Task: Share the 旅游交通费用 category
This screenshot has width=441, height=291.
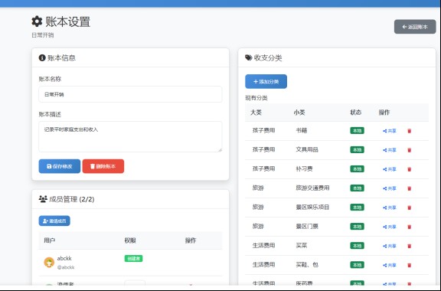Action: pyautogui.click(x=390, y=188)
